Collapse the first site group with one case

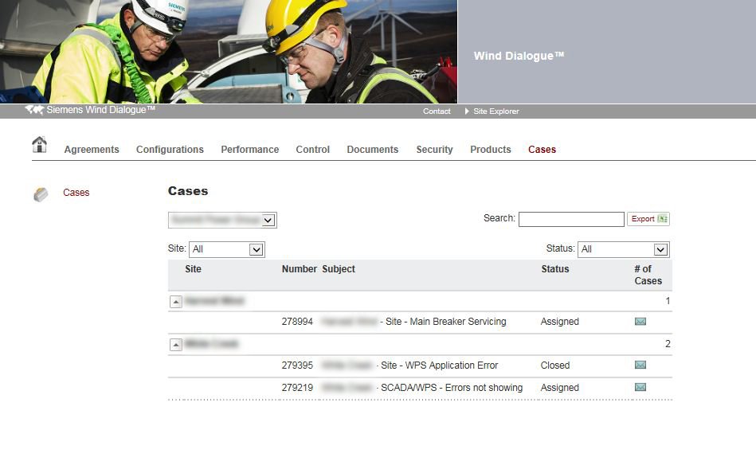176,302
